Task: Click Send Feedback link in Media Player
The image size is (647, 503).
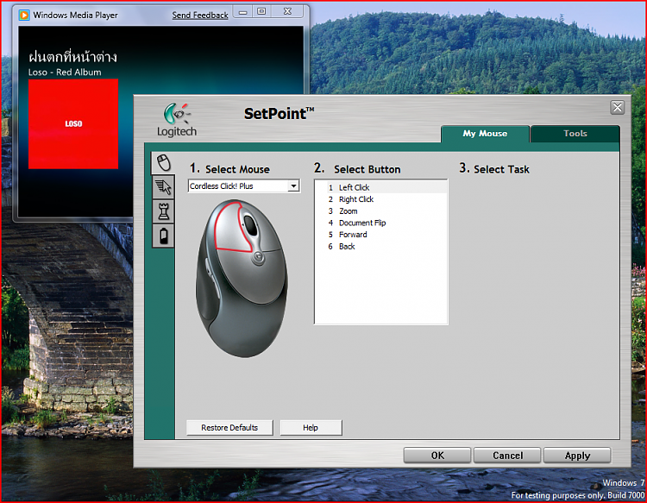Action: [200, 16]
